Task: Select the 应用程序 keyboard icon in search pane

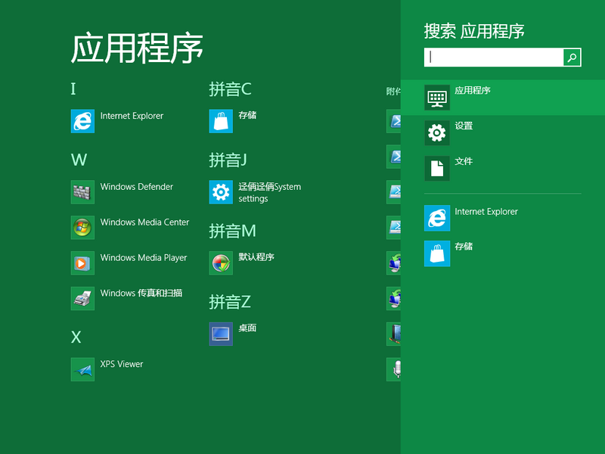Action: tap(437, 98)
